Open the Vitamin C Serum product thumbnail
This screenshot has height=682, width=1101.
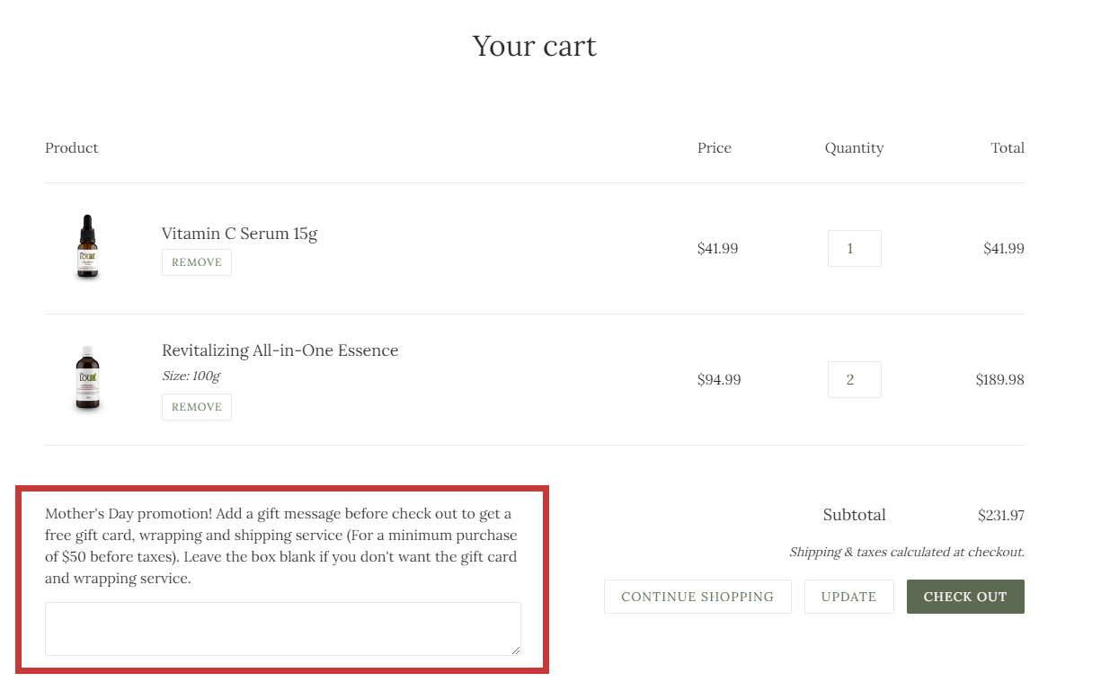[x=87, y=248]
